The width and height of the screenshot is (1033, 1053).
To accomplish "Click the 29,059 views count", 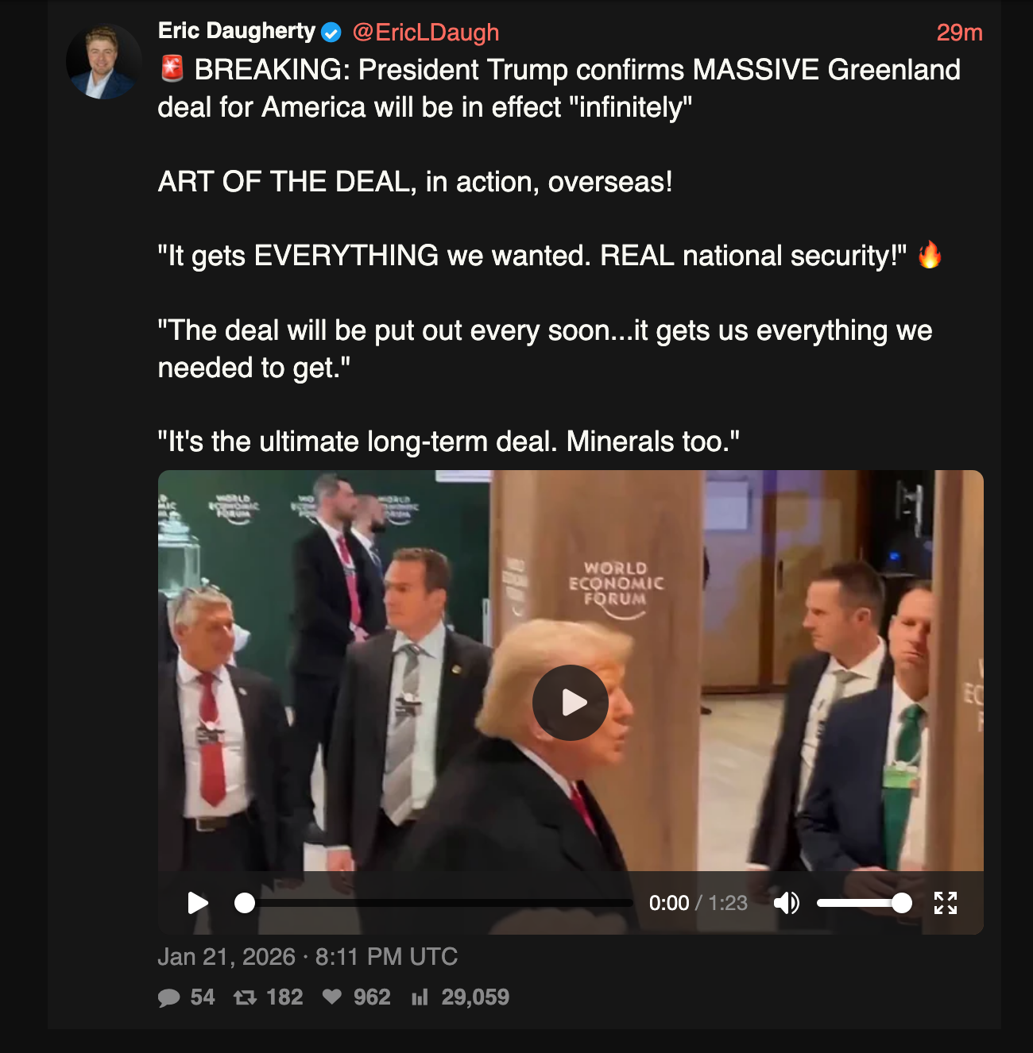I will [475, 997].
